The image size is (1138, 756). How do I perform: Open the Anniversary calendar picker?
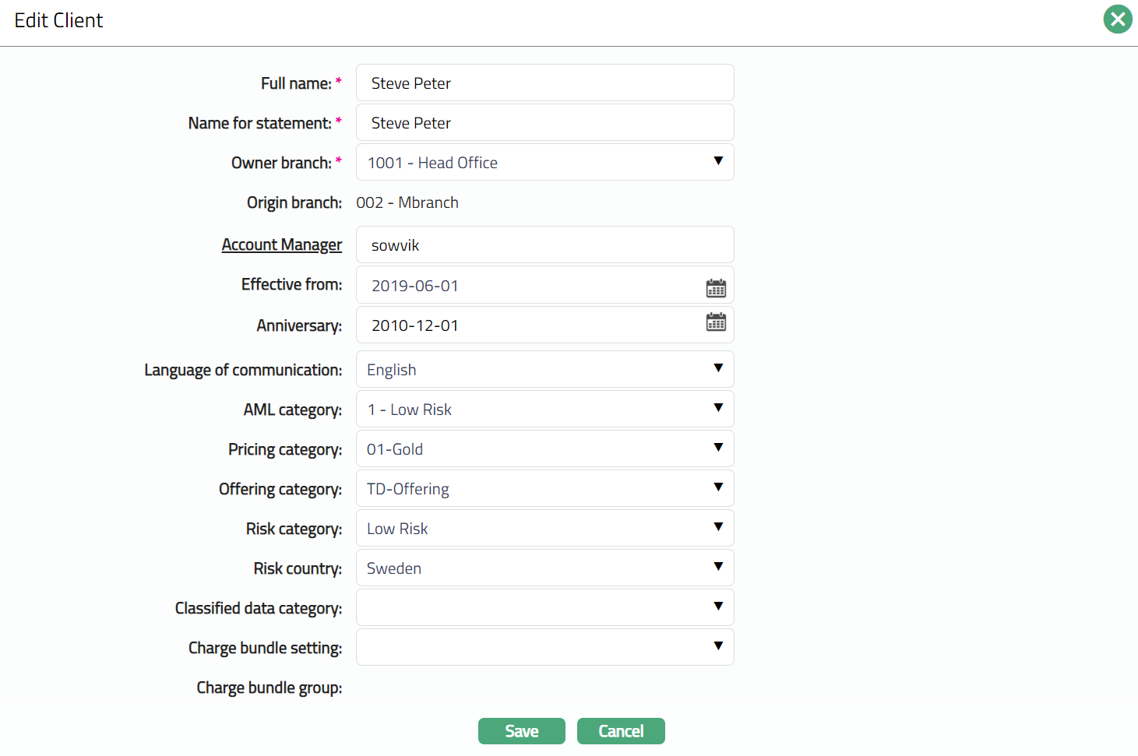tap(716, 322)
